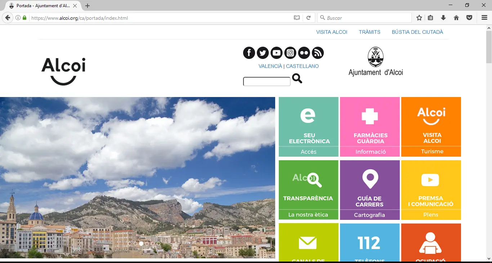Open the Firefox hamburger menu

pos(484,18)
